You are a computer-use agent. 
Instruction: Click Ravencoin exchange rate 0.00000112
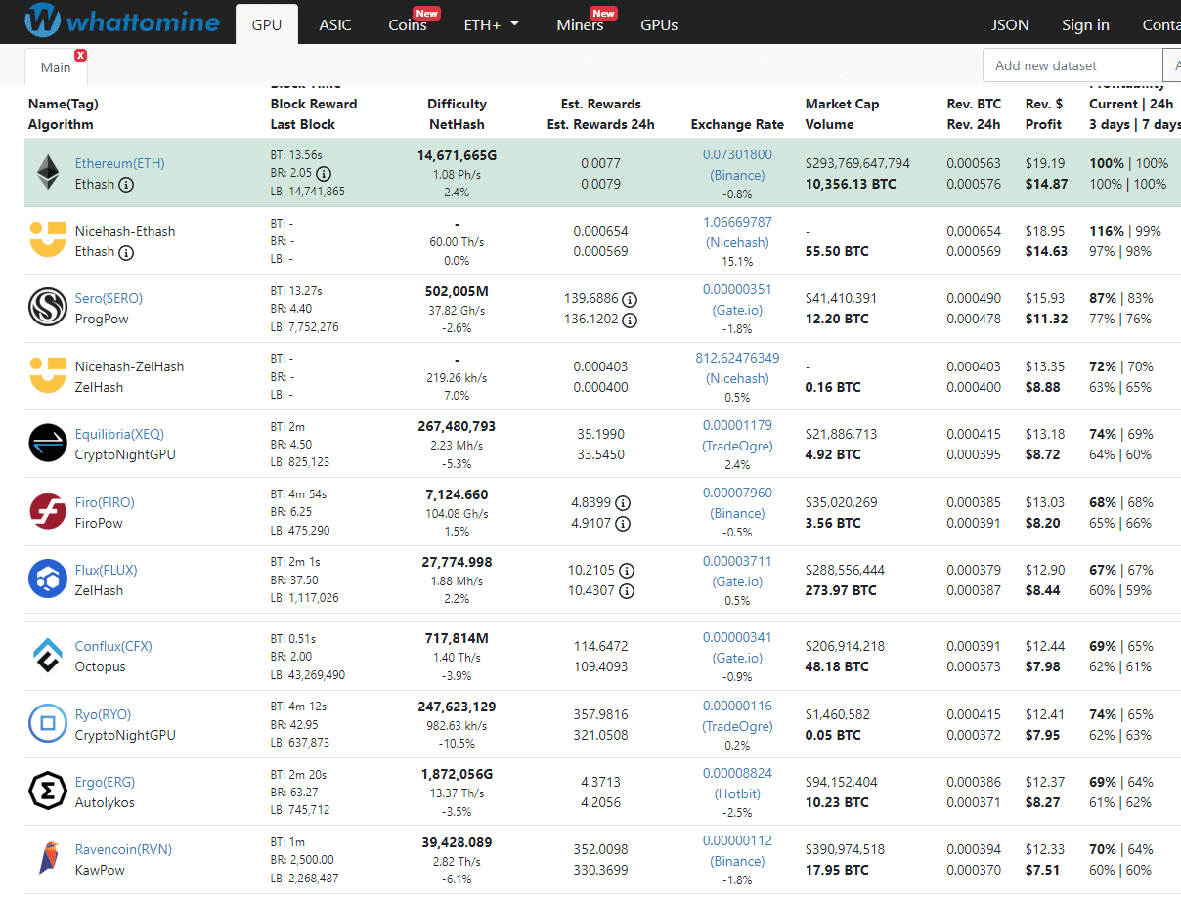(737, 840)
